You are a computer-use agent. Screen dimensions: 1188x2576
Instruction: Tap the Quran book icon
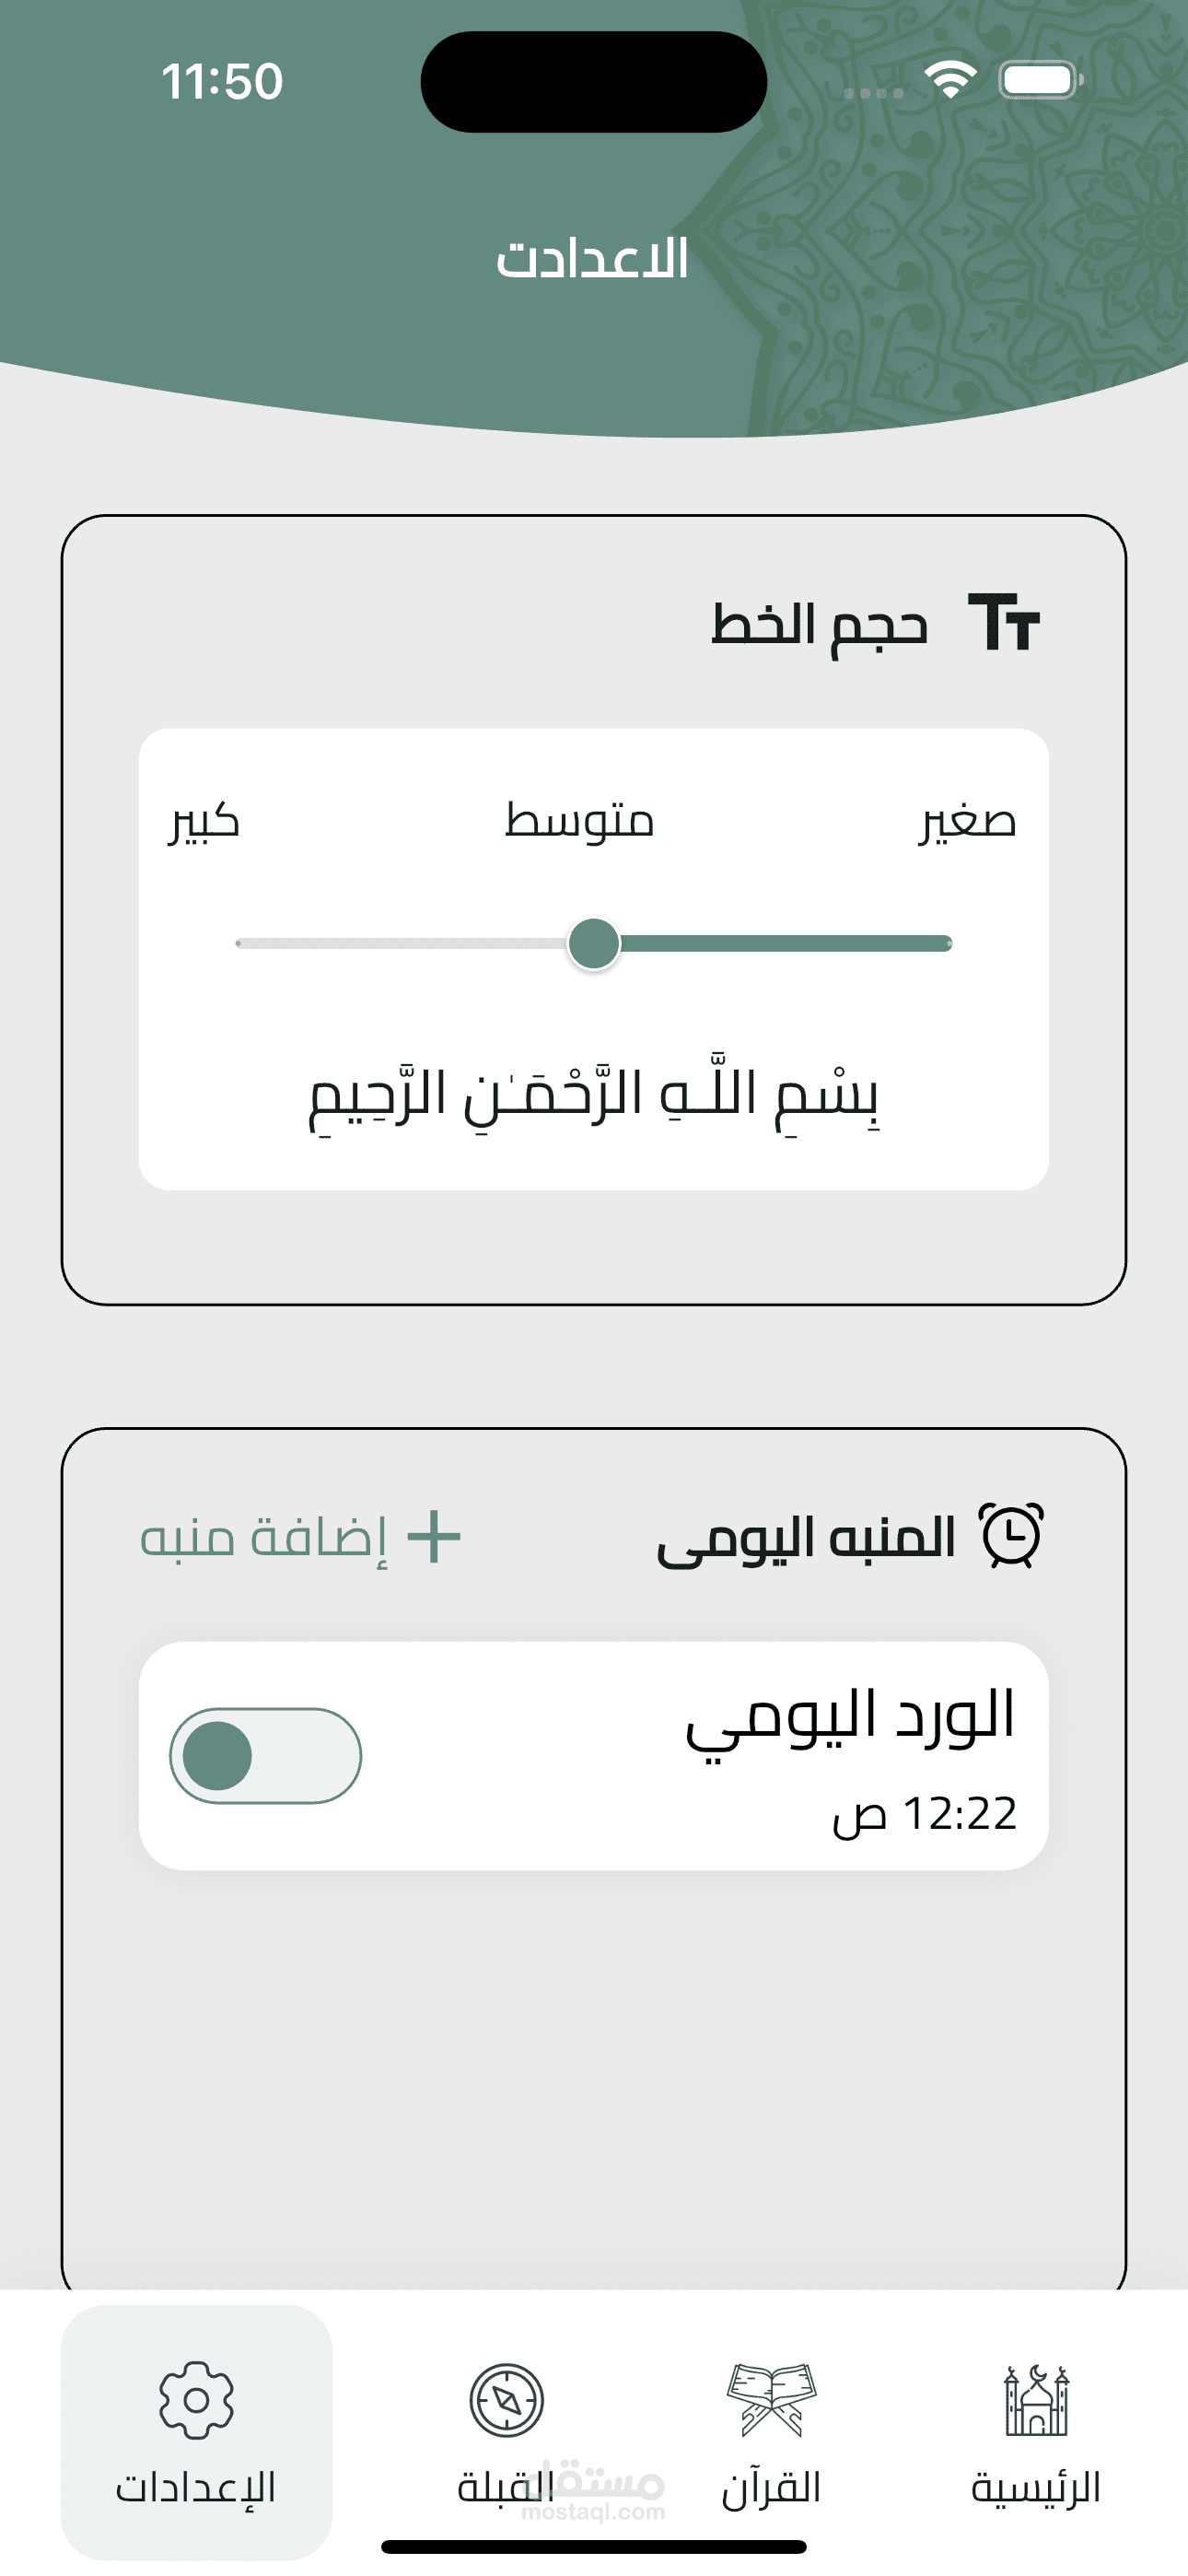771,2400
